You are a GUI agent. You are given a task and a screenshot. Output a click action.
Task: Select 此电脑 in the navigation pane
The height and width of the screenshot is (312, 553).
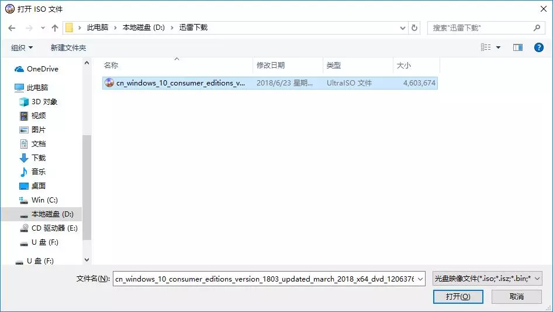[37, 88]
